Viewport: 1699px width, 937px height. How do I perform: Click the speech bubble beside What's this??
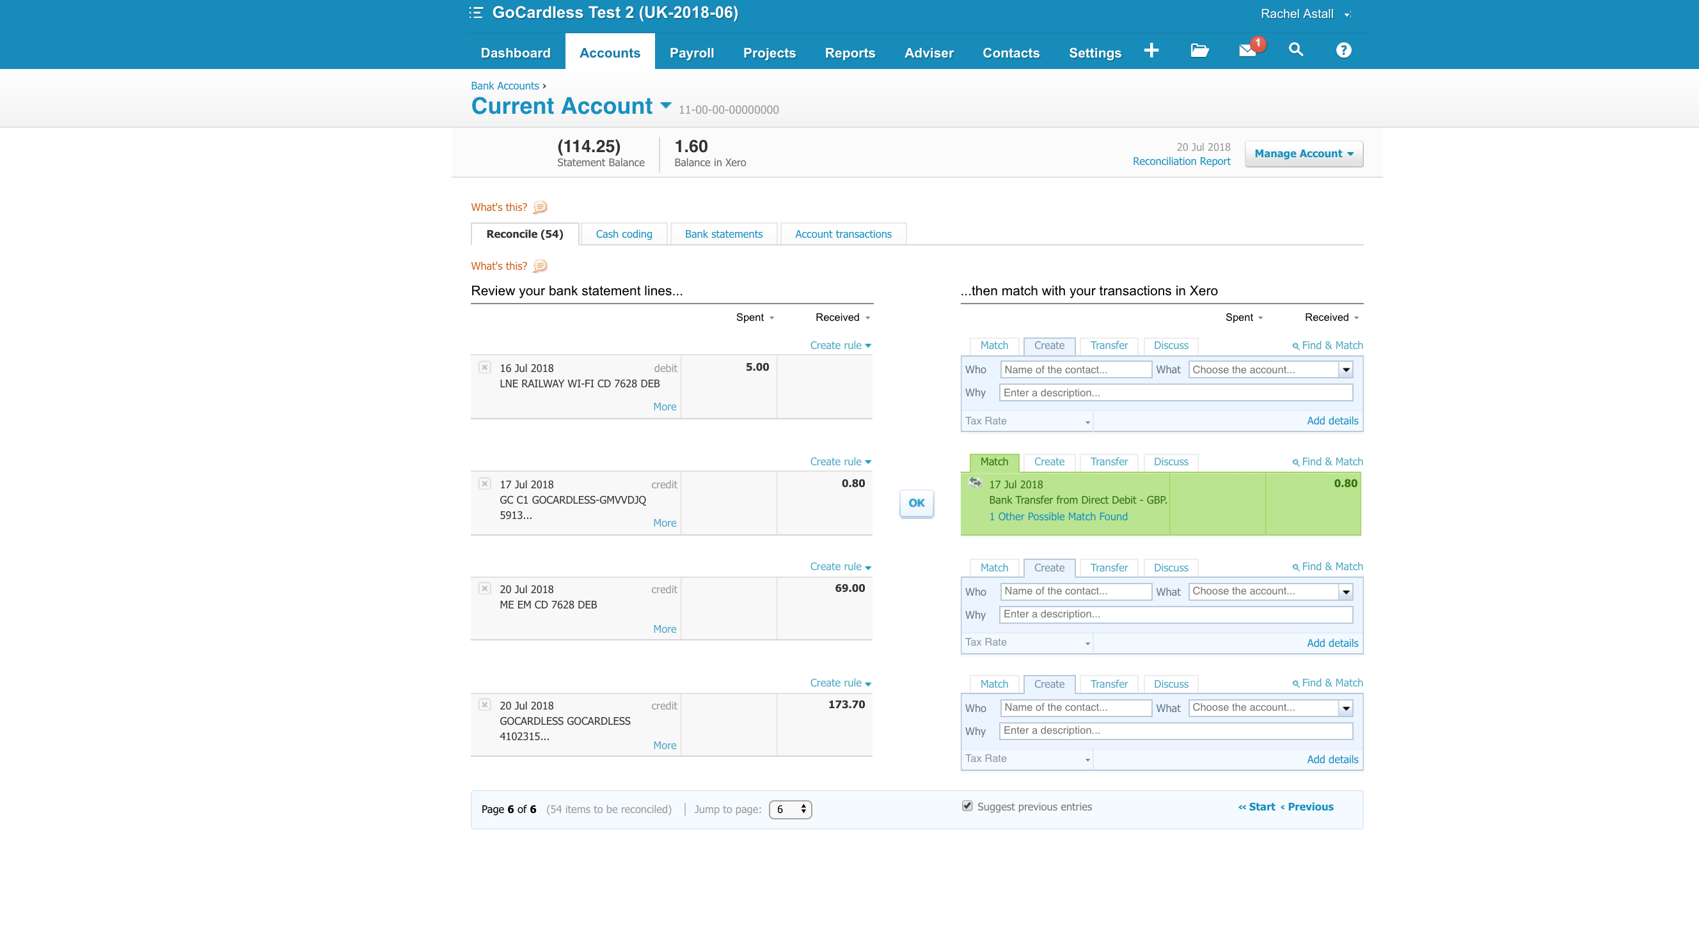click(539, 207)
